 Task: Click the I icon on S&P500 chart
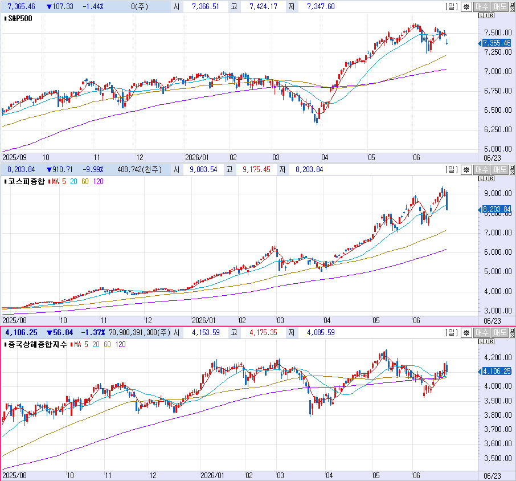(x=486, y=15)
